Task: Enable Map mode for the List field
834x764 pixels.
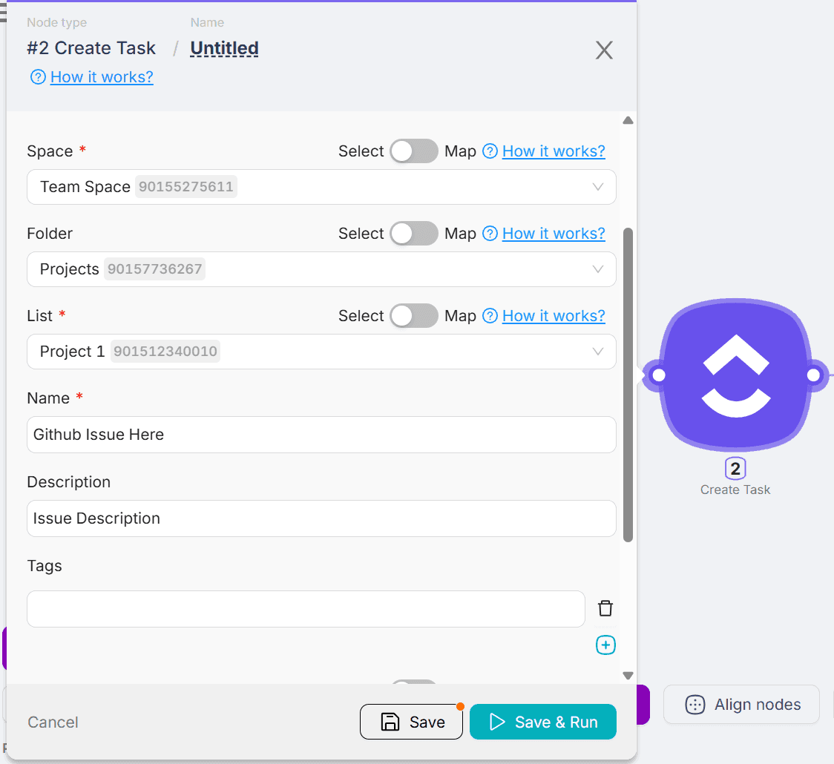Action: (414, 316)
